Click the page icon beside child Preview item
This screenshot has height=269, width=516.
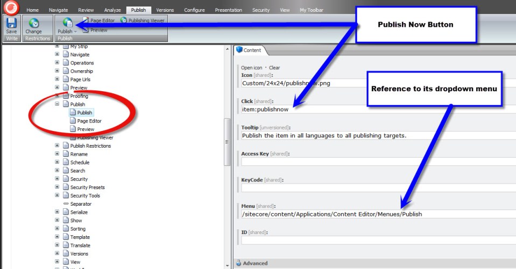pos(73,129)
